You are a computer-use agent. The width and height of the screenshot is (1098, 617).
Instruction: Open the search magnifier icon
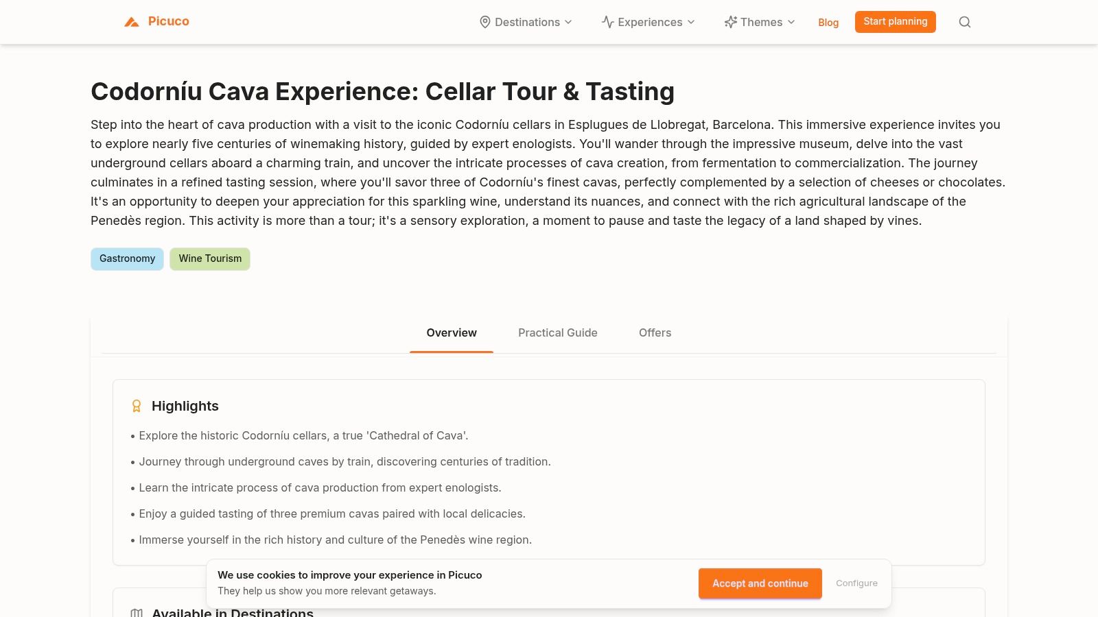[964, 22]
